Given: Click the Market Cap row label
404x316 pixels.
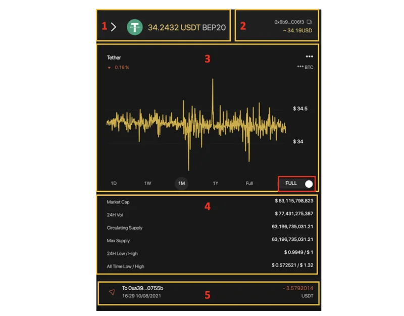Looking at the screenshot, I should (x=118, y=202).
